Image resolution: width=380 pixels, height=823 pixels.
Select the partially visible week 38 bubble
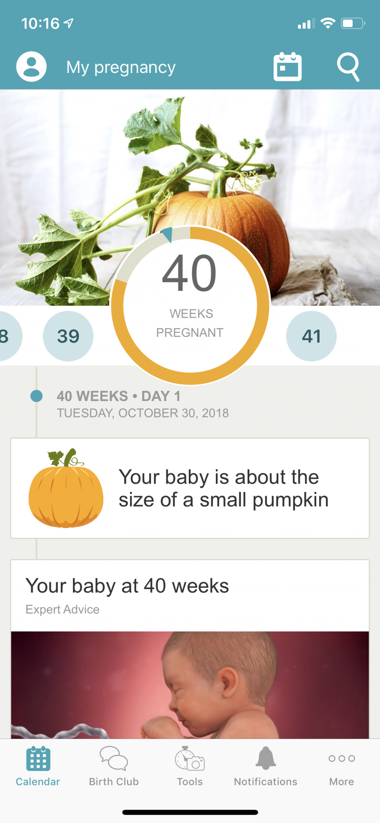8,336
